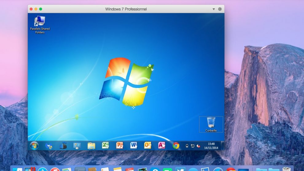The width and height of the screenshot is (304, 171).
Task: Click the Windows 7 Professionnel window title
Action: [x=126, y=9]
